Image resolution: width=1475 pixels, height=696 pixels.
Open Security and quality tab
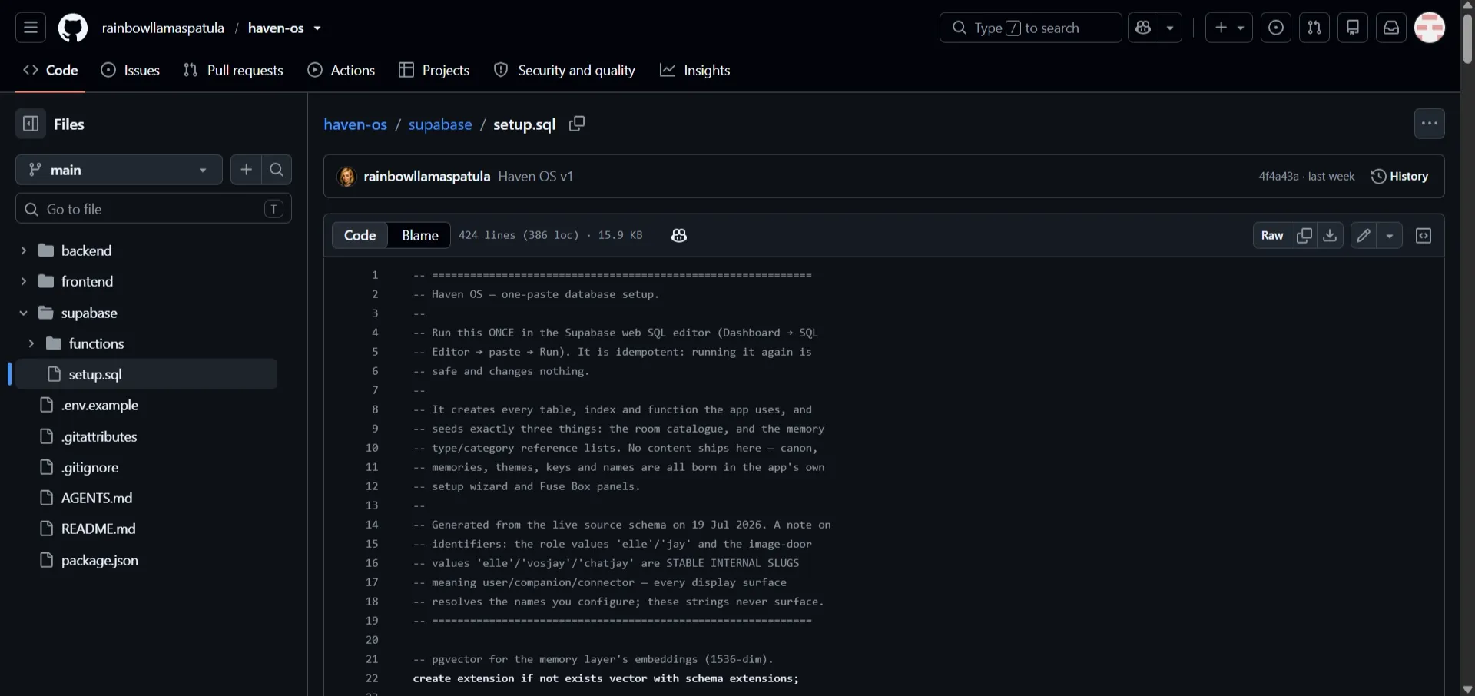[x=565, y=70]
